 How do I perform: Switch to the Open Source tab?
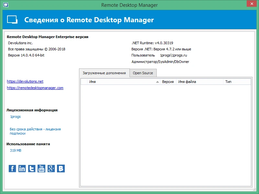143,73
